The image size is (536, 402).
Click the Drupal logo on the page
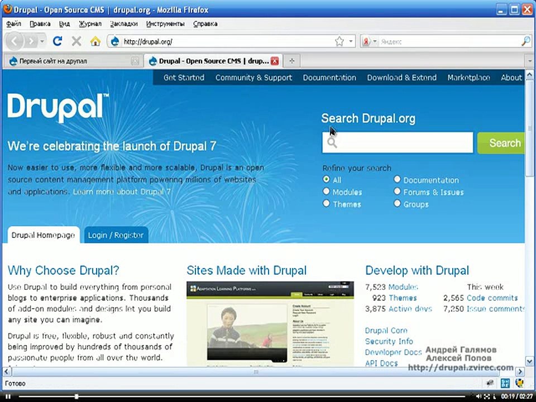tap(58, 108)
